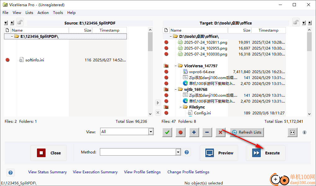Click the Refresh Lists button
The image size is (316, 186).
247,132
